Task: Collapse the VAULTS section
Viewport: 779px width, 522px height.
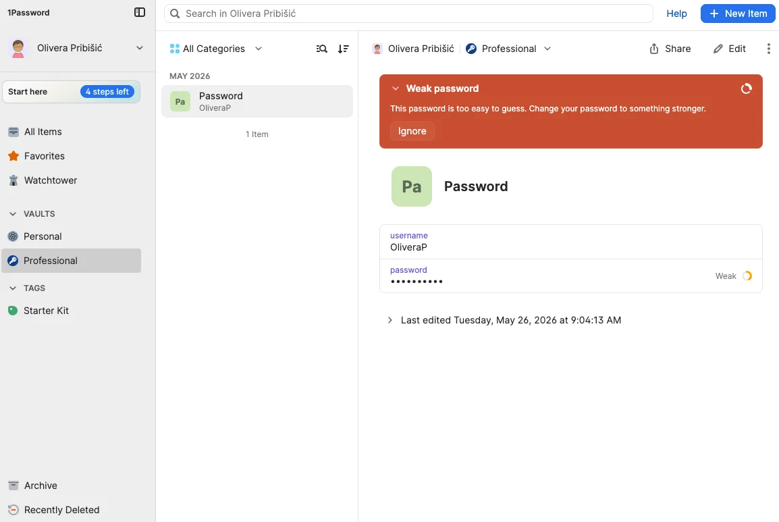Action: (13, 214)
